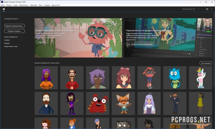Open the feedback speech bubble icon
Image resolution: width=215 pixels, height=129 pixels.
[x=207, y=9]
